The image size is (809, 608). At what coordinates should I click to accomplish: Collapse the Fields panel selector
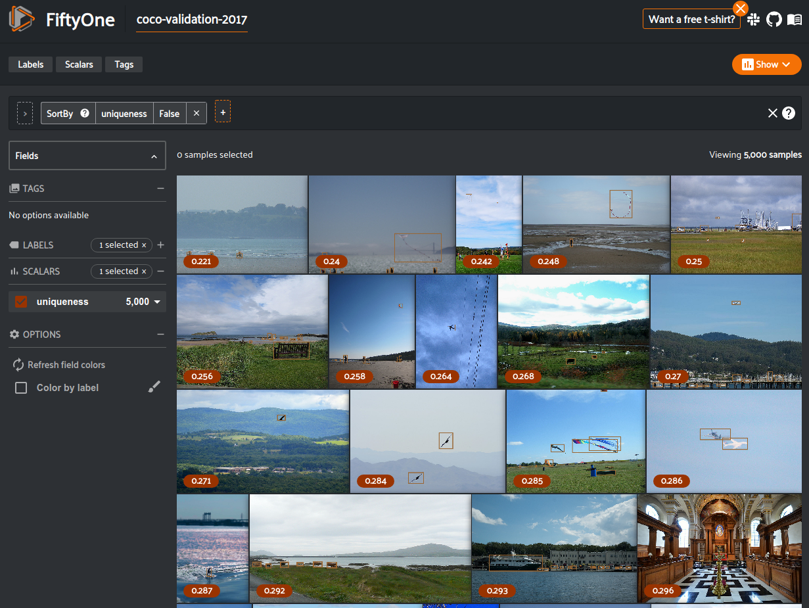(154, 156)
